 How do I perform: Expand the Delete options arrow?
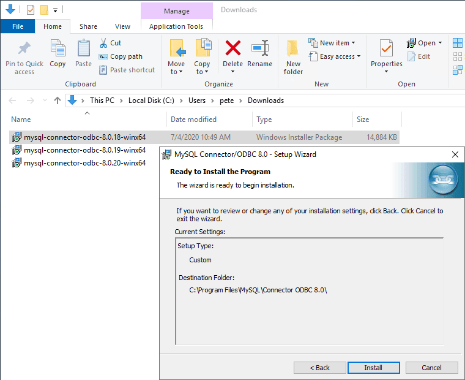[232, 72]
